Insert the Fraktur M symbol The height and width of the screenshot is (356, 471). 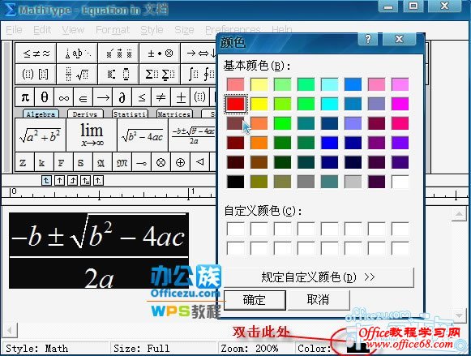coord(122,162)
